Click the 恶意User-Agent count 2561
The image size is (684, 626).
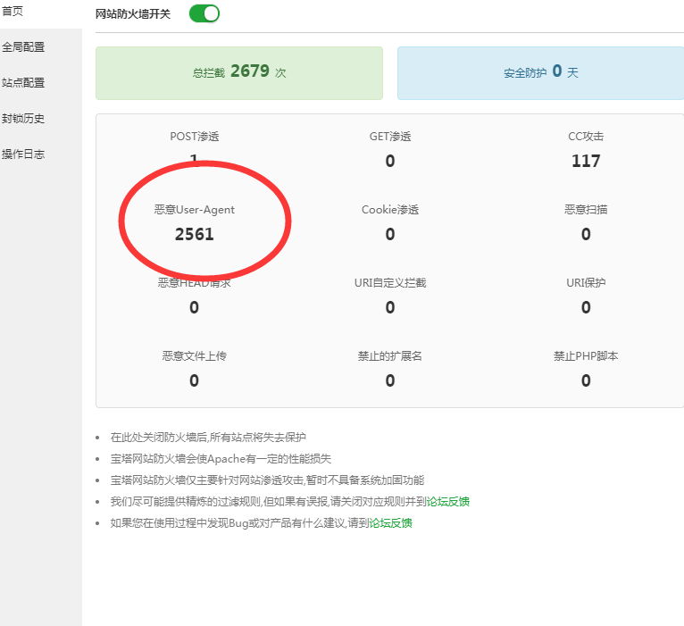(x=194, y=234)
